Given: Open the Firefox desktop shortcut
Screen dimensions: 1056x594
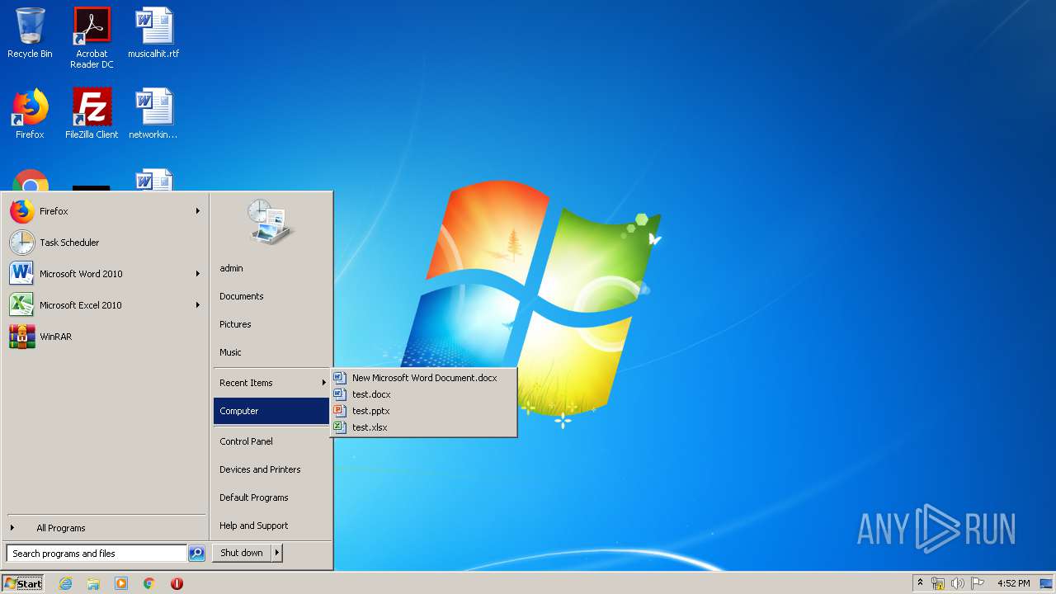Looking at the screenshot, I should pyautogui.click(x=30, y=114).
